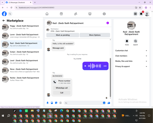This screenshot has height=123, width=153.
Task: Go to the Home feed icon
Action: point(47,14)
